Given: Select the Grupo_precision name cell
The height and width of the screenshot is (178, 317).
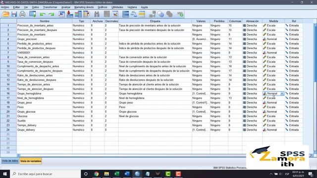Looking at the screenshot, I should (x=45, y=39).
